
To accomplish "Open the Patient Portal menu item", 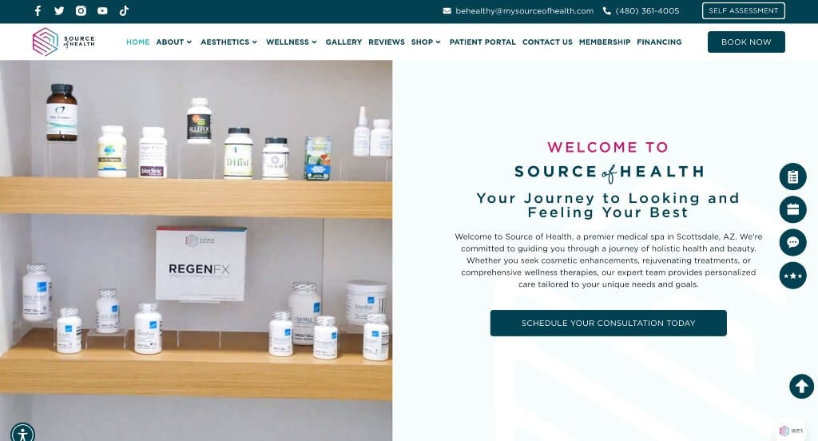I will [x=482, y=42].
